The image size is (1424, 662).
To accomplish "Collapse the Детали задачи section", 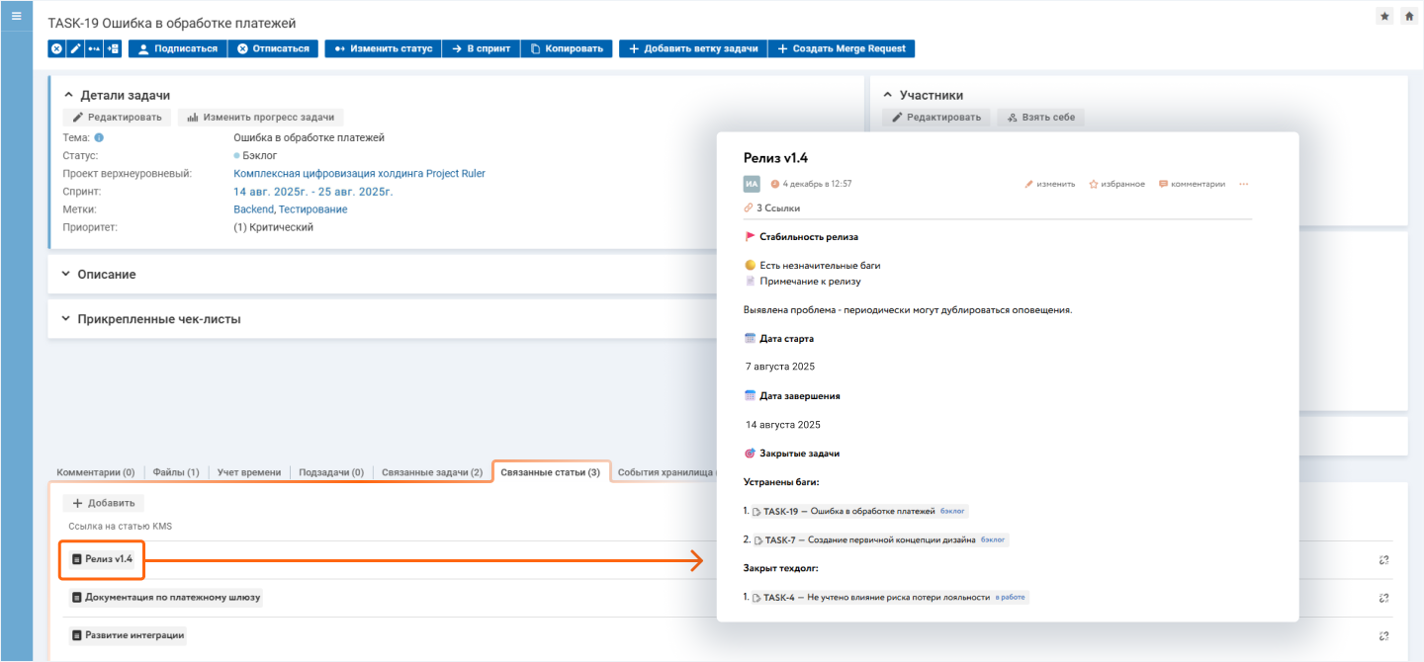I will coord(68,96).
